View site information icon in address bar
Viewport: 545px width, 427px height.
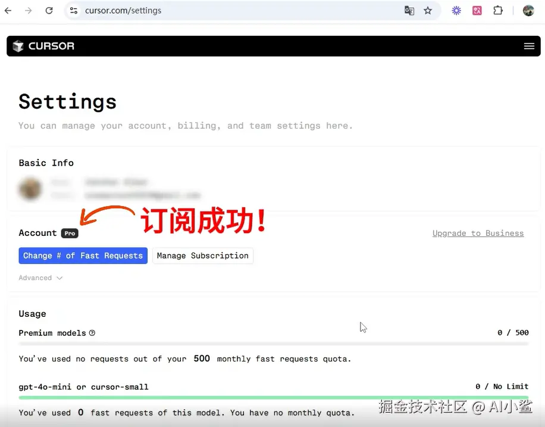[x=74, y=11]
